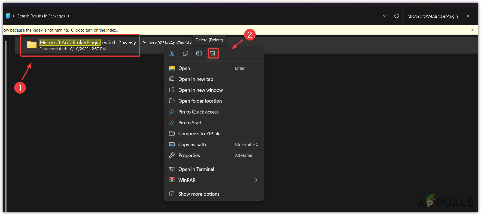Dismiss the yellow index notification bar
481x215 pixels.
[x=472, y=30]
